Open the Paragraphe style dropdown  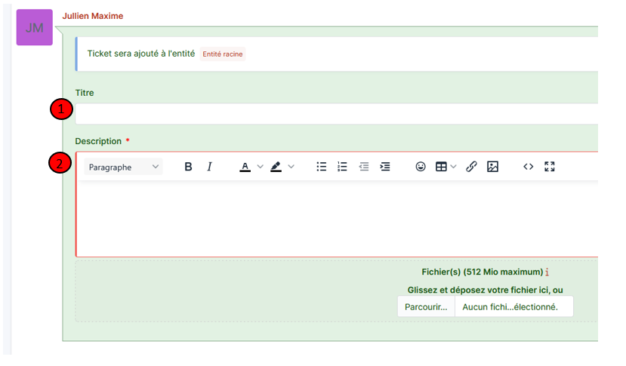[x=124, y=167]
